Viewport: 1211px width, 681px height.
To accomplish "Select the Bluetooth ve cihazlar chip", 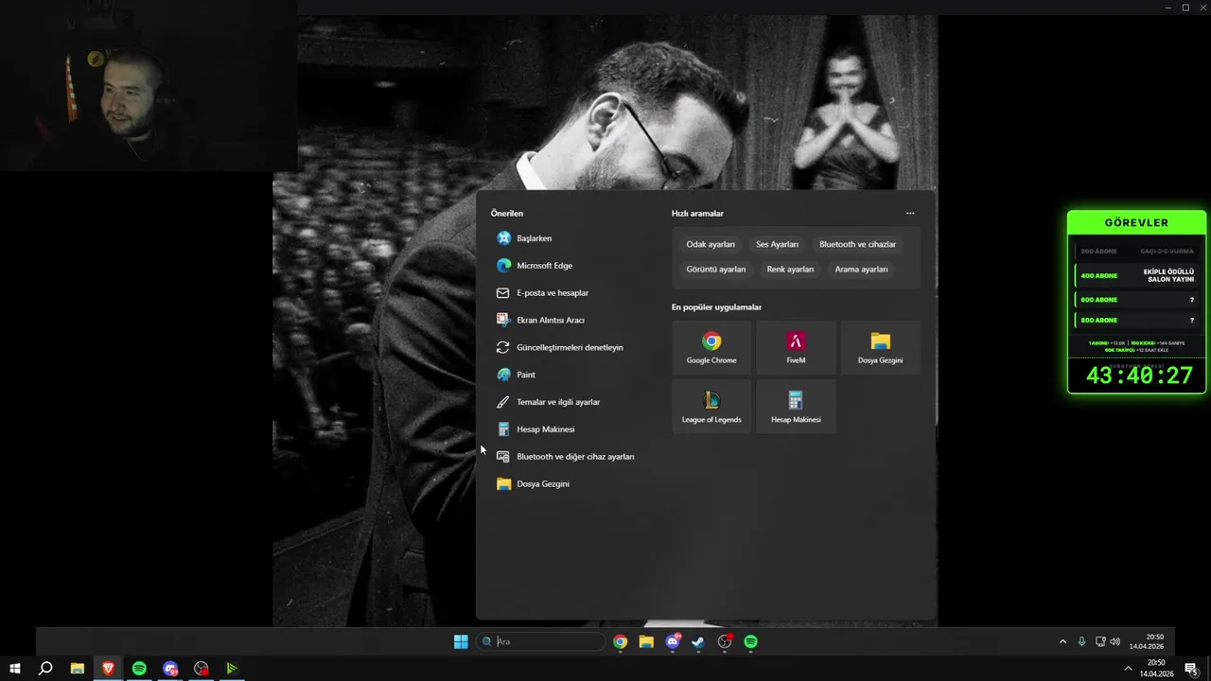I will [x=857, y=244].
